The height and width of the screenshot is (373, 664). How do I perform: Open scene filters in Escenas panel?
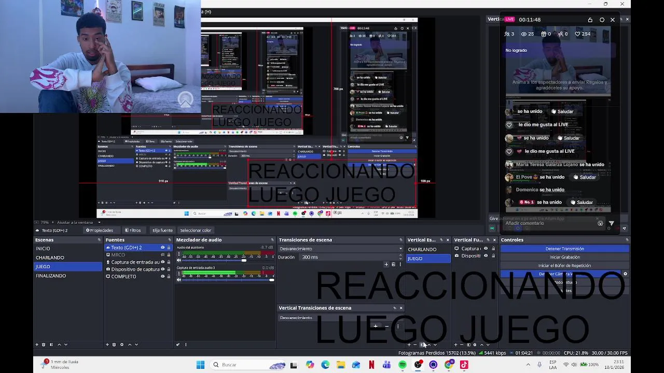[x=50, y=345]
